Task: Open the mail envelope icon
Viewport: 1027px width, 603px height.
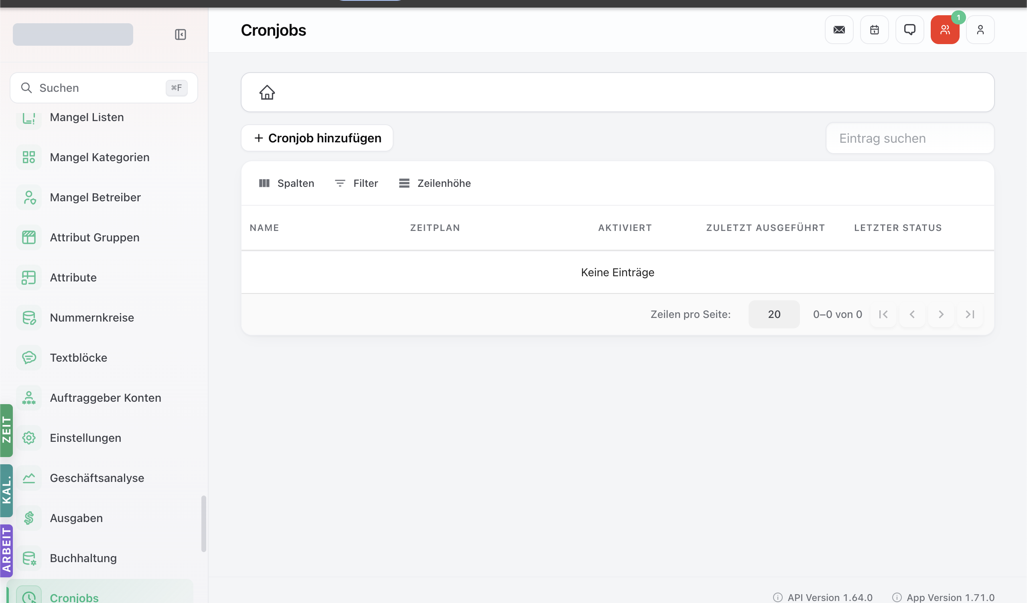Action: (x=839, y=30)
